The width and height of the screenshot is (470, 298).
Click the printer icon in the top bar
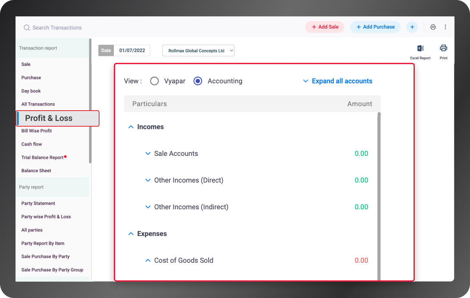pyautogui.click(x=433, y=27)
